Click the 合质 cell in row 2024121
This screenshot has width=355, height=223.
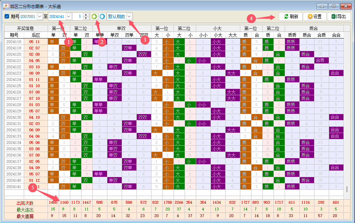[x=321, y=61]
